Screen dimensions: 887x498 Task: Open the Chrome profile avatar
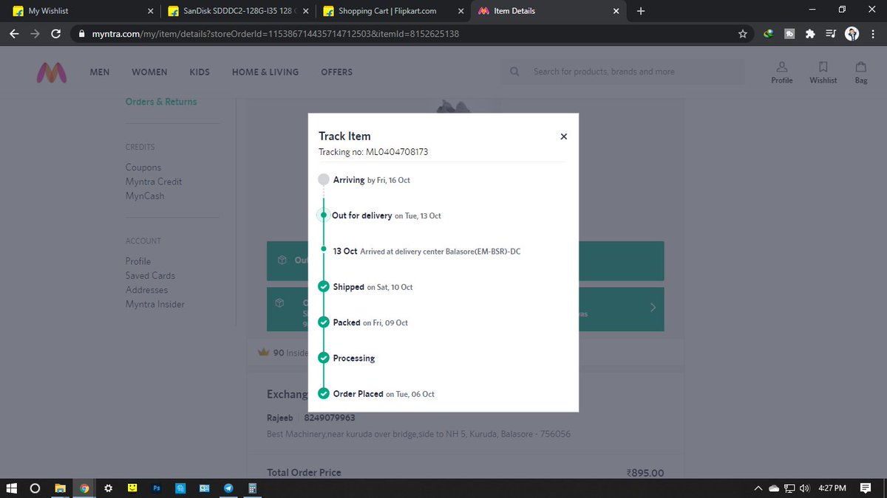[x=852, y=33]
